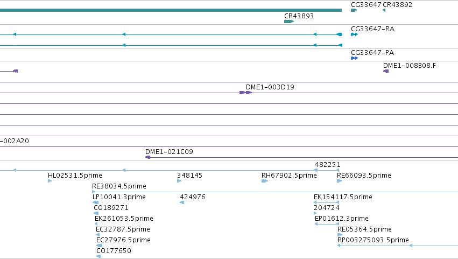Click the light-blue glyph under 424976

pos(182,202)
